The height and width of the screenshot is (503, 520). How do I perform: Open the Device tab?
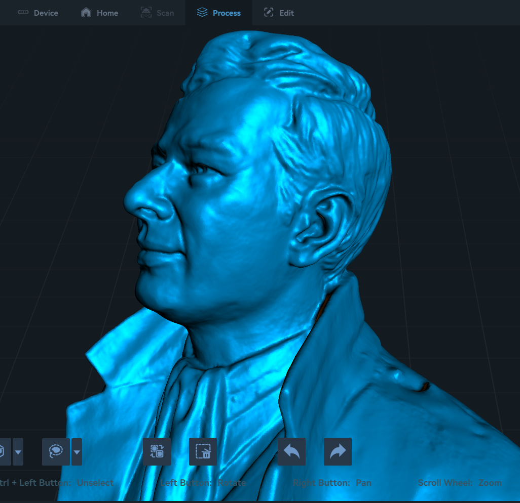[x=38, y=13]
